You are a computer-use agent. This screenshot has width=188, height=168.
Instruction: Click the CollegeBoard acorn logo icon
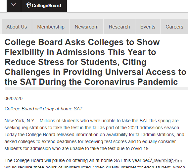click(29, 5)
